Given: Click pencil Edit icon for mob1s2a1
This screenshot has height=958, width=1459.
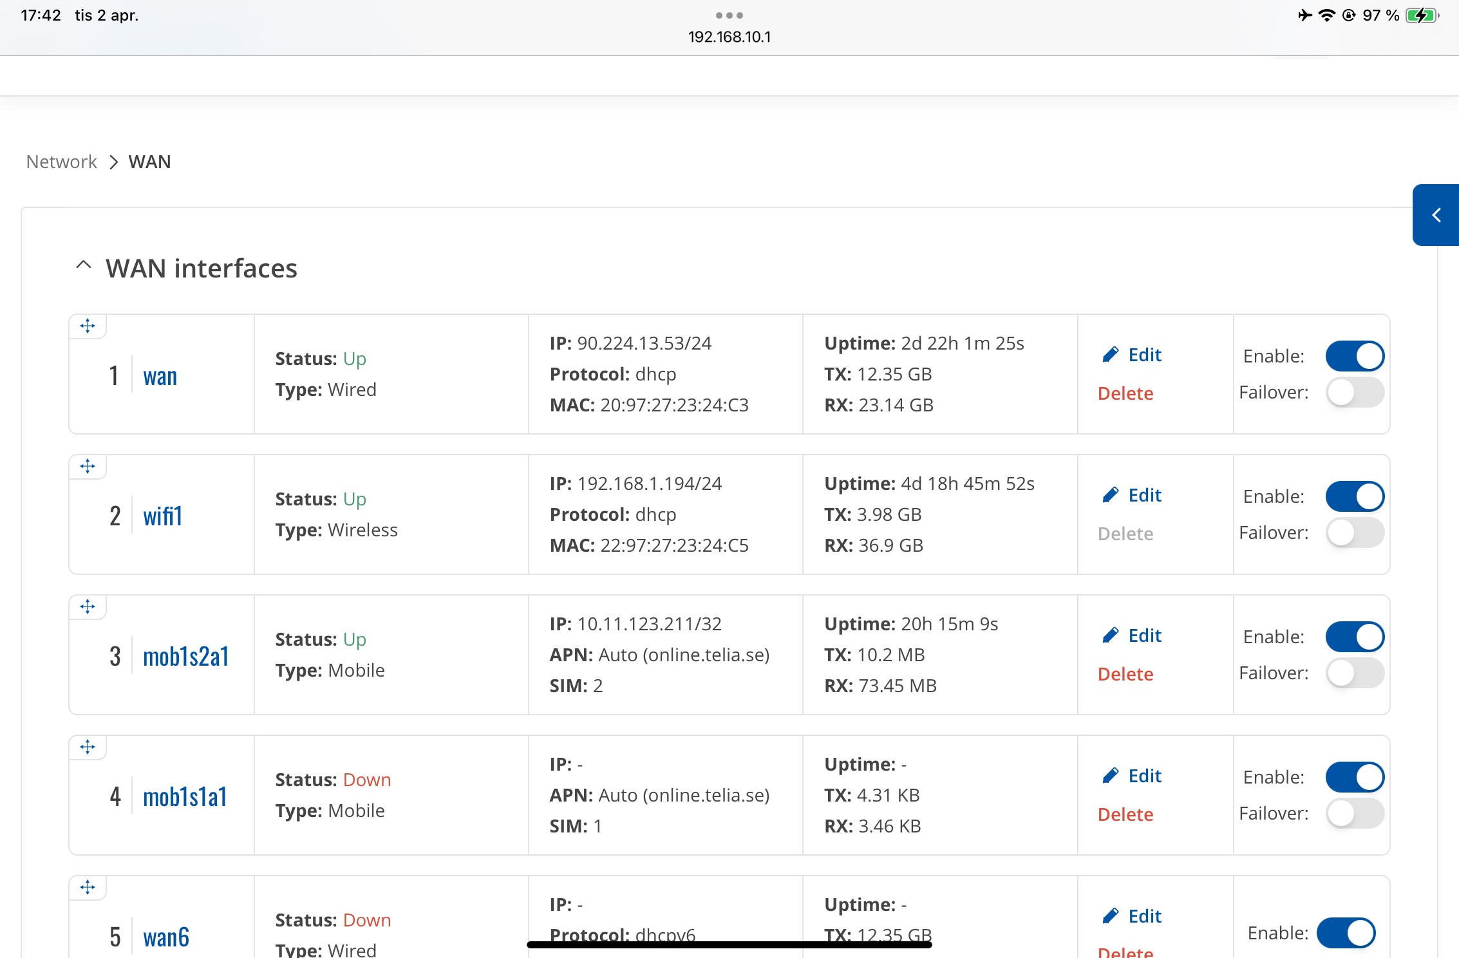Looking at the screenshot, I should [1111, 635].
